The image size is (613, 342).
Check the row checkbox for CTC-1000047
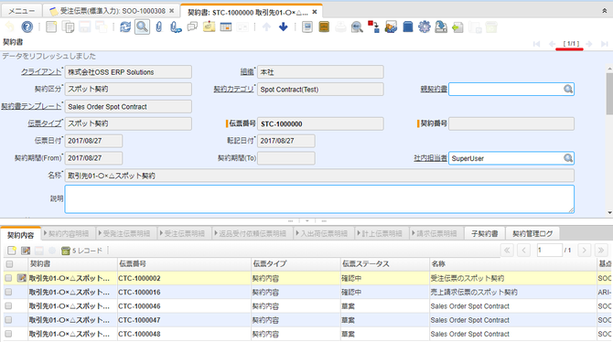(8, 320)
